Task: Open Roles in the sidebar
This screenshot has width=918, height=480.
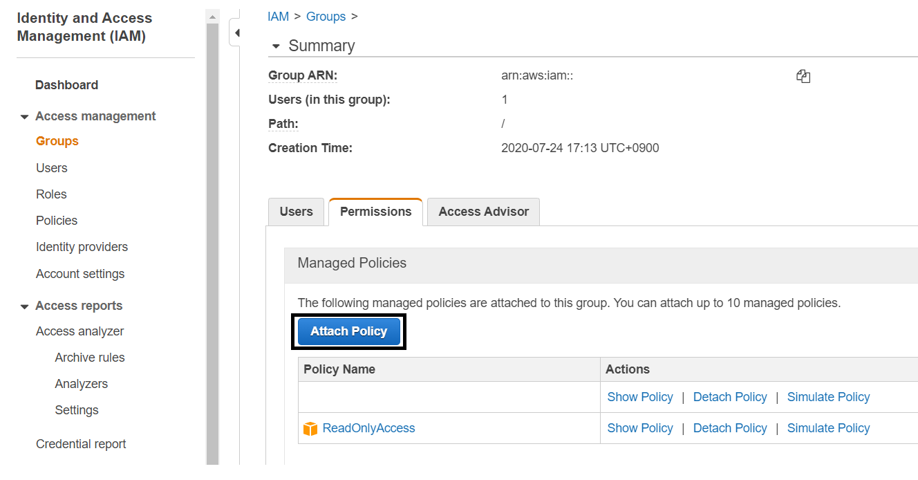Action: [51, 194]
